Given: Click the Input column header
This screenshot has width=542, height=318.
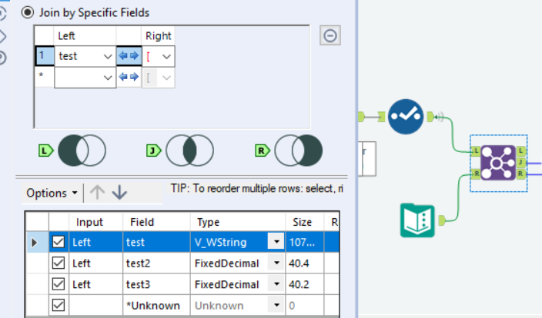Looking at the screenshot, I should pyautogui.click(x=96, y=222).
